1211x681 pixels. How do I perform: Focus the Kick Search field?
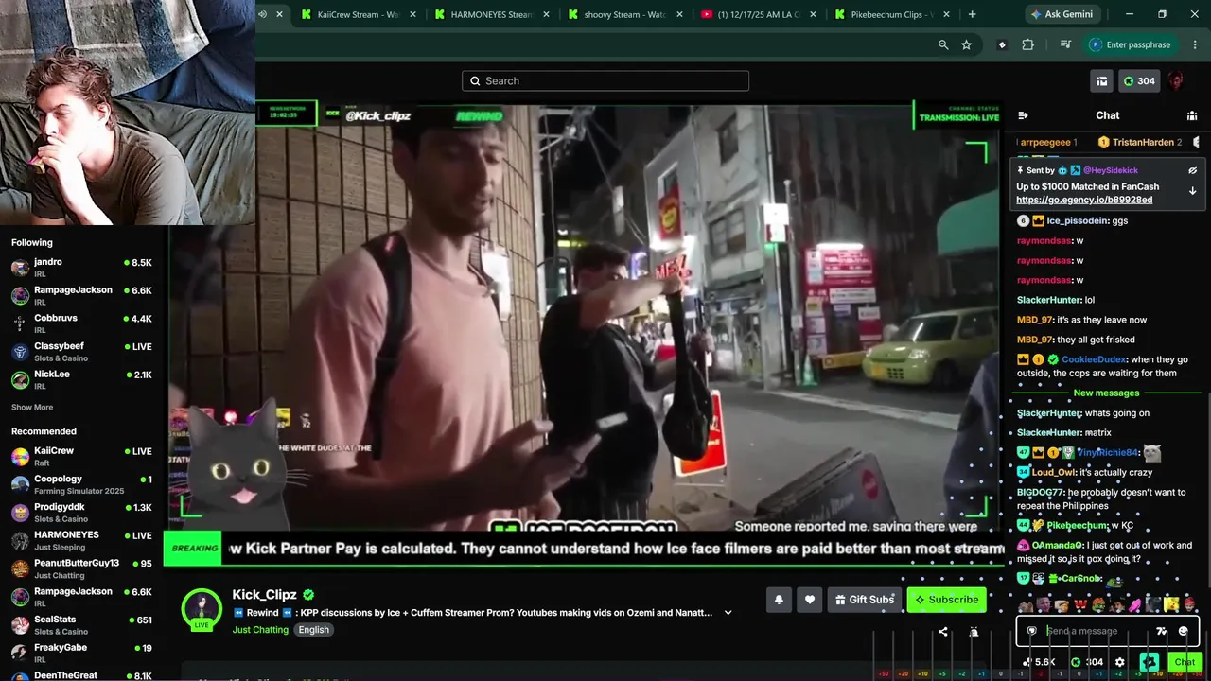pyautogui.click(x=605, y=81)
